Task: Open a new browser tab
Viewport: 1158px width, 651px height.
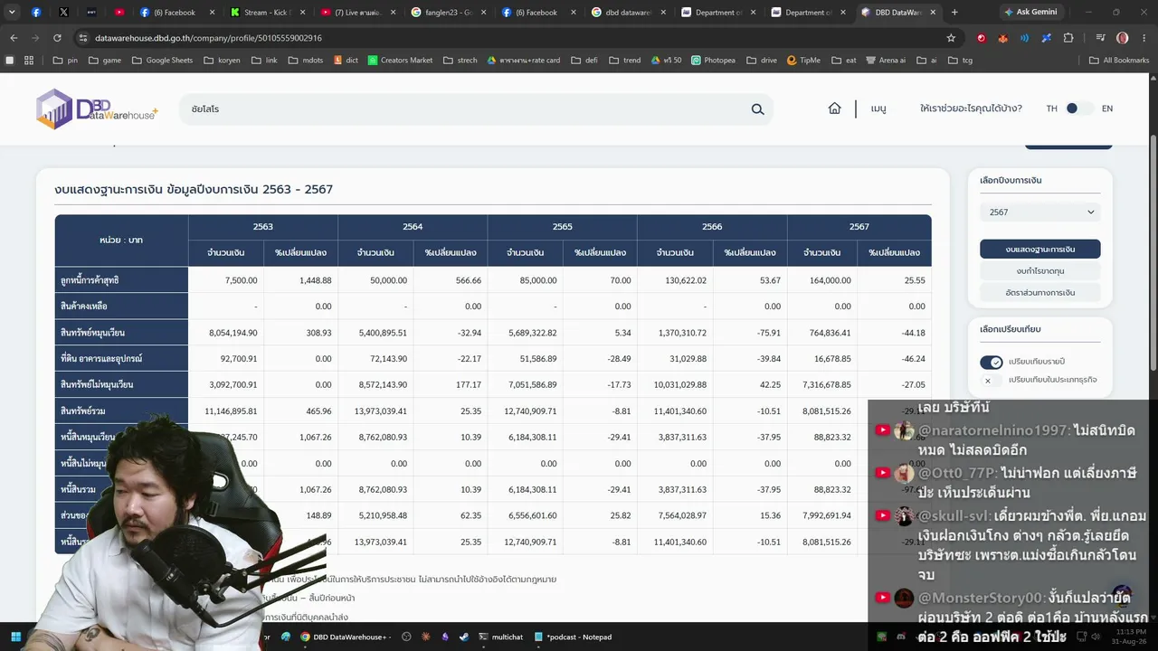Action: point(954,13)
